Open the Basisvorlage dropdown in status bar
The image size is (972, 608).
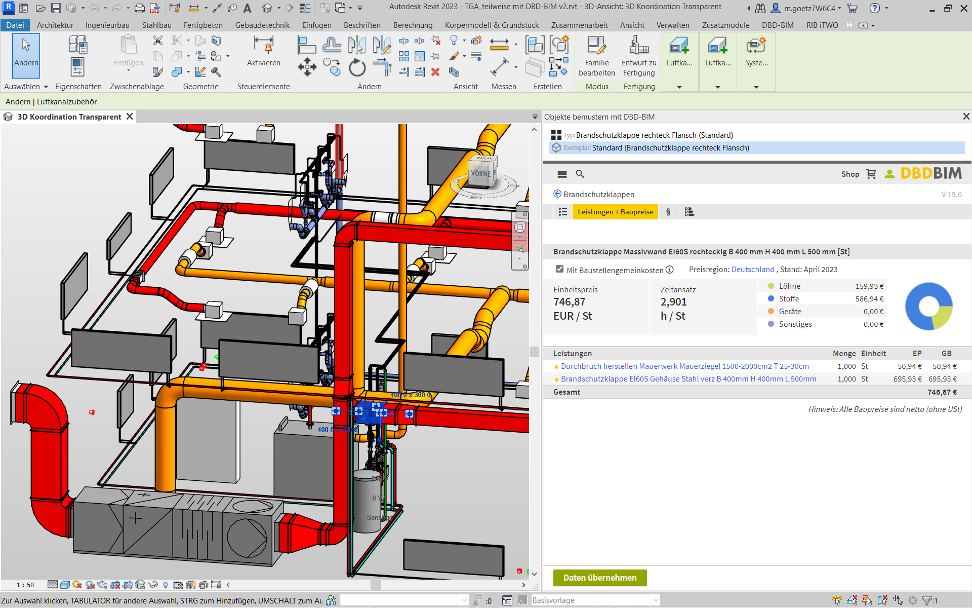656,600
